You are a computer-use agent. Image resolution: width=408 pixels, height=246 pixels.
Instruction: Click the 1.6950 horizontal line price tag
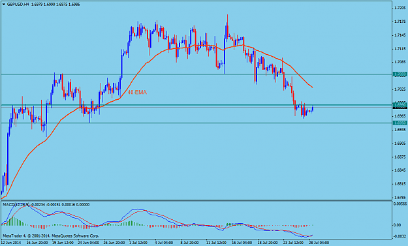pos(400,123)
